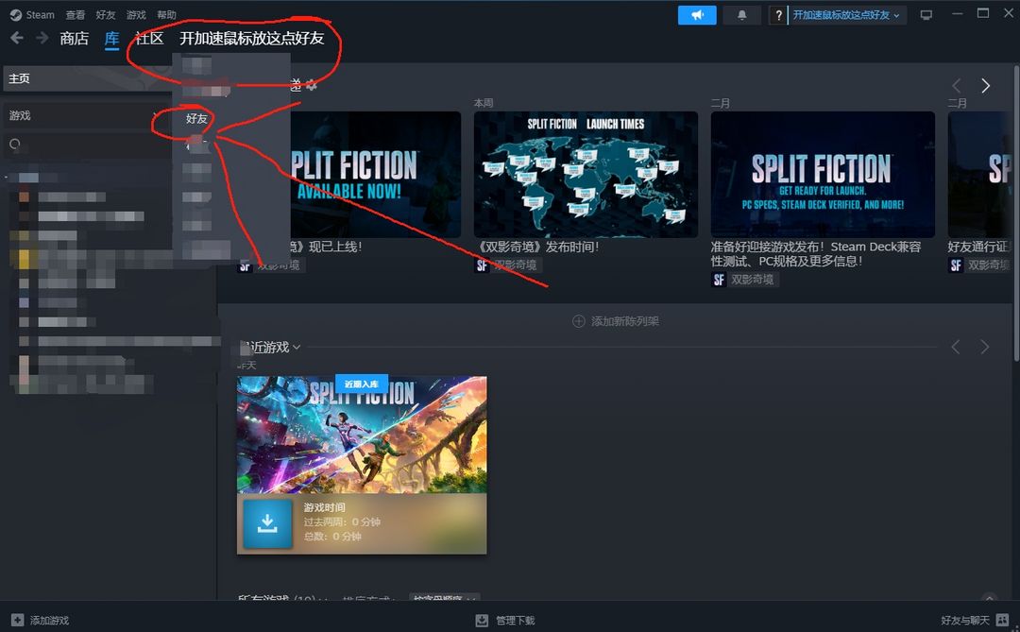Show previous news items with left chevron
The height and width of the screenshot is (632, 1020).
coord(956,85)
